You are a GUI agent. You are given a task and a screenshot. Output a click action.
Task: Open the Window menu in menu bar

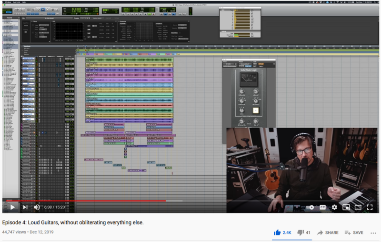click(x=8, y=2)
